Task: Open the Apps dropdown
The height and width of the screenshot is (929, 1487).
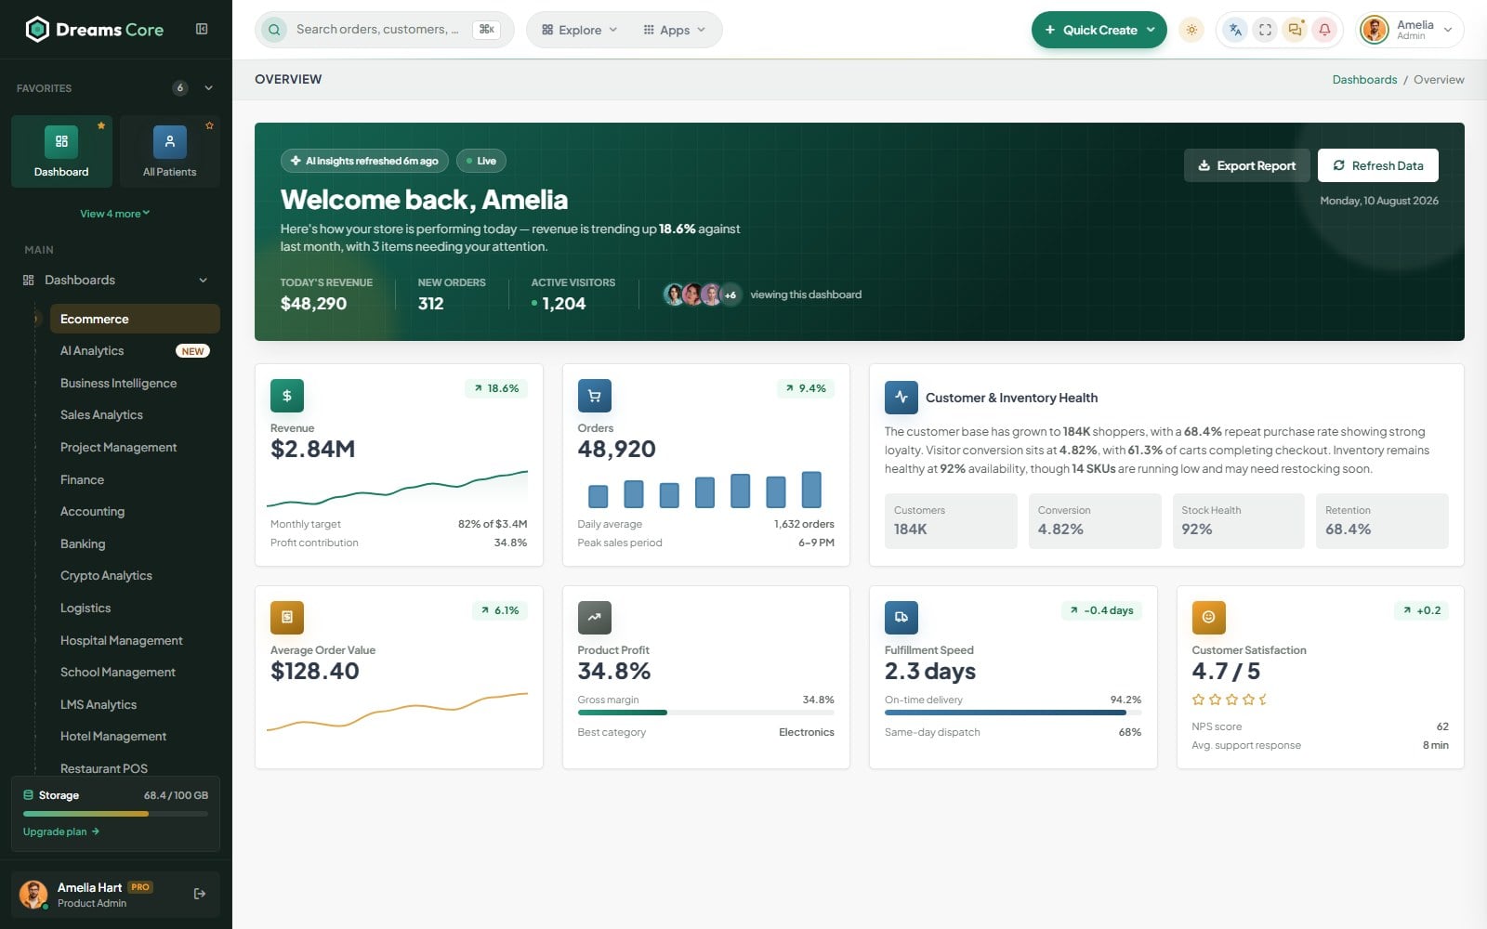Action: coord(675,30)
